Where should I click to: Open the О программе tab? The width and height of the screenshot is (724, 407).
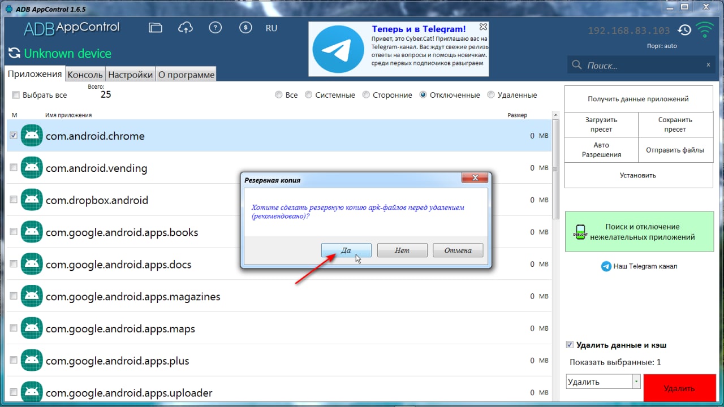click(x=186, y=75)
